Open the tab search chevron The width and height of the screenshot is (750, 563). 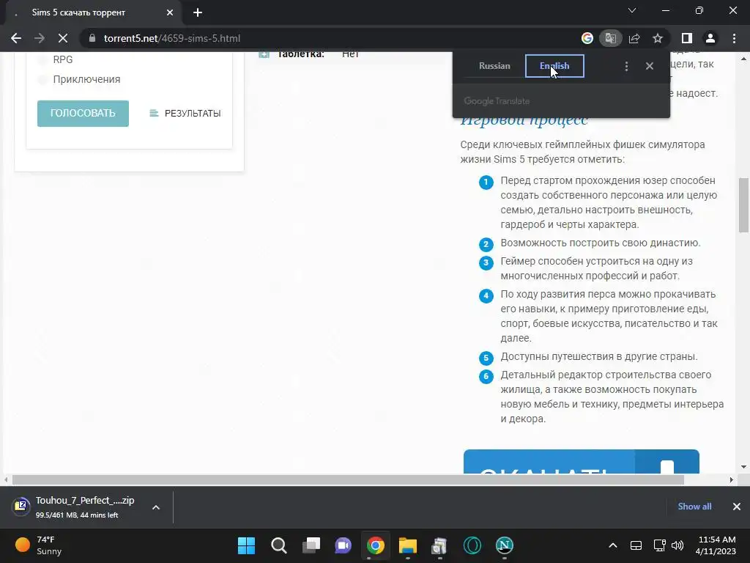(632, 10)
